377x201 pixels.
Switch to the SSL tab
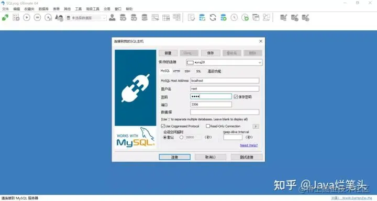point(198,71)
